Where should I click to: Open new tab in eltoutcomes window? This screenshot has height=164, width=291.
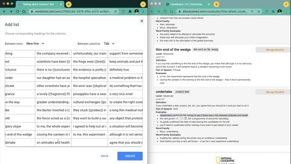coord(216,4)
